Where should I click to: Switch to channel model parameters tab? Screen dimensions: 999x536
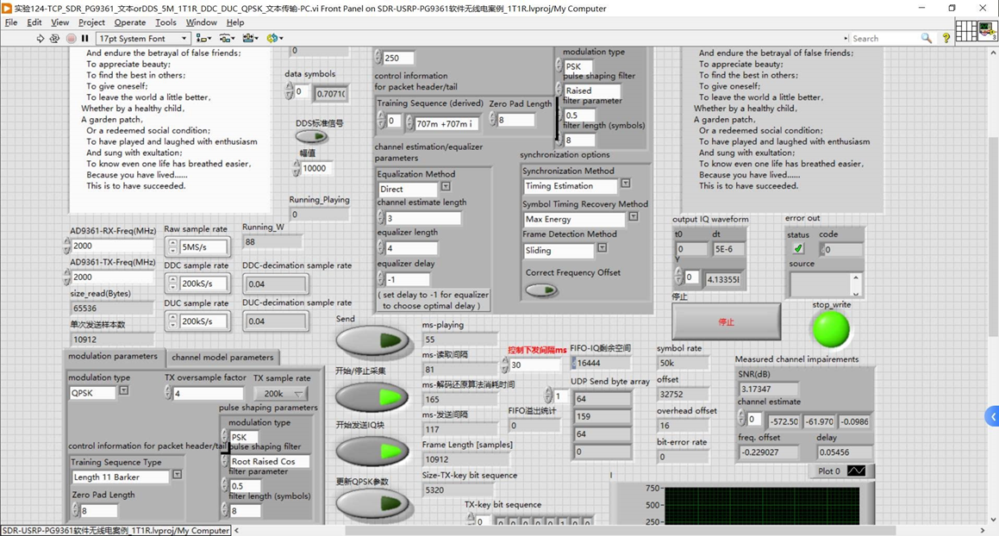point(222,358)
